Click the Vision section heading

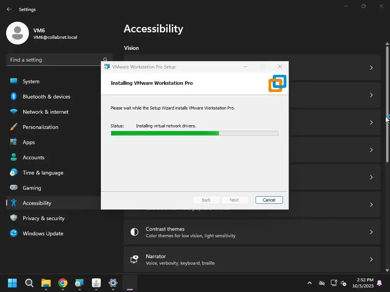click(131, 48)
